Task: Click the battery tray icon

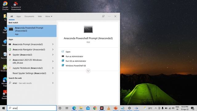Action: (166, 108)
